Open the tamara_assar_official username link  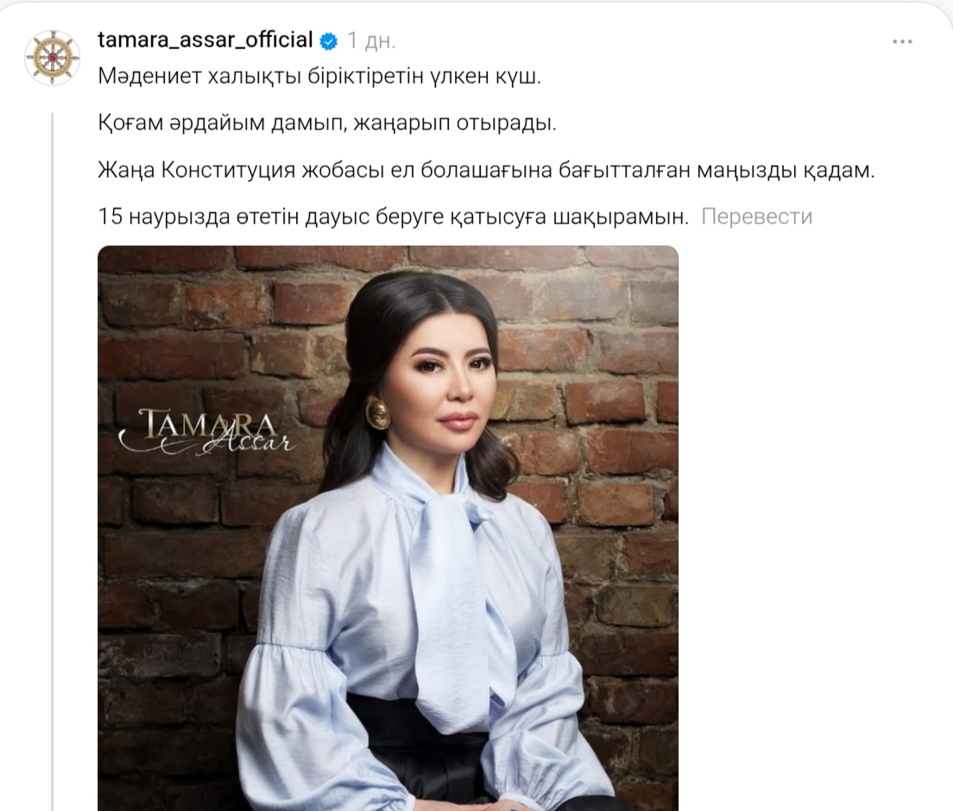[205, 40]
